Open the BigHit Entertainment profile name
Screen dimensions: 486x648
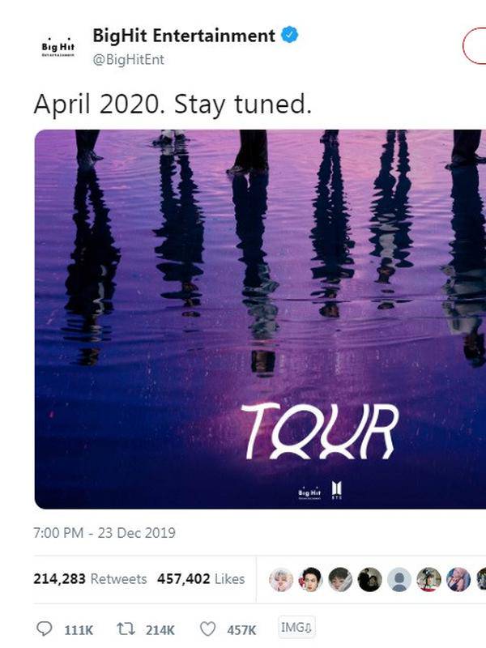pos(184,36)
